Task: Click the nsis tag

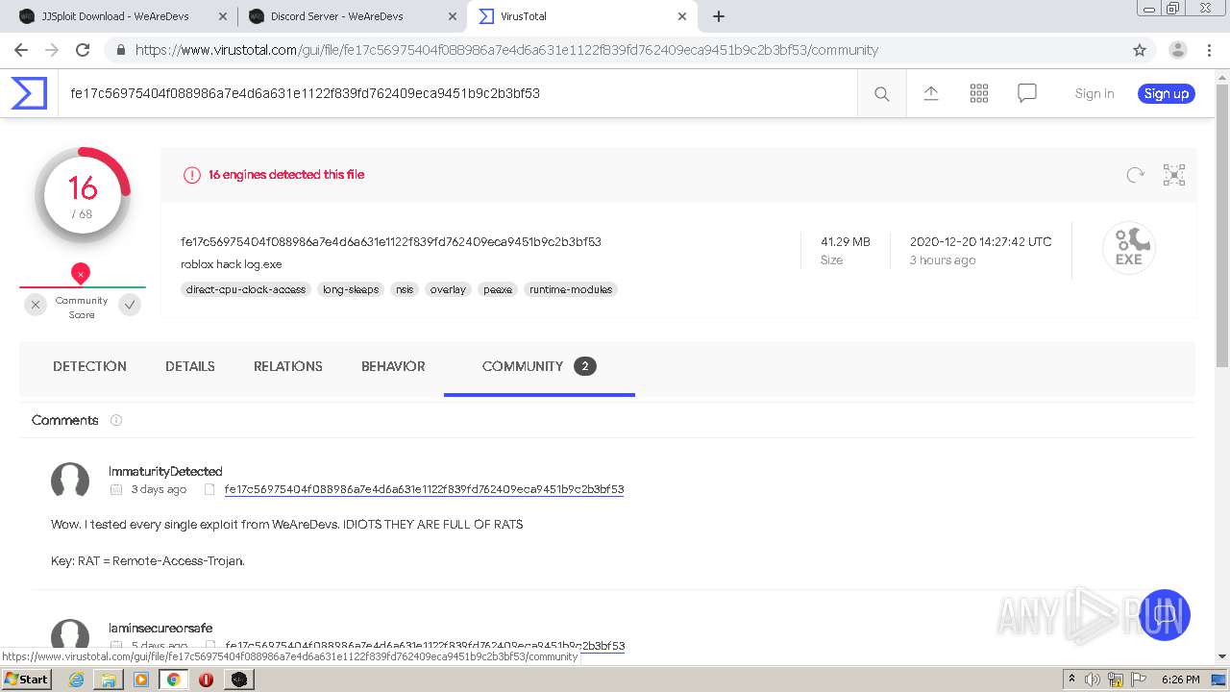Action: click(x=405, y=289)
